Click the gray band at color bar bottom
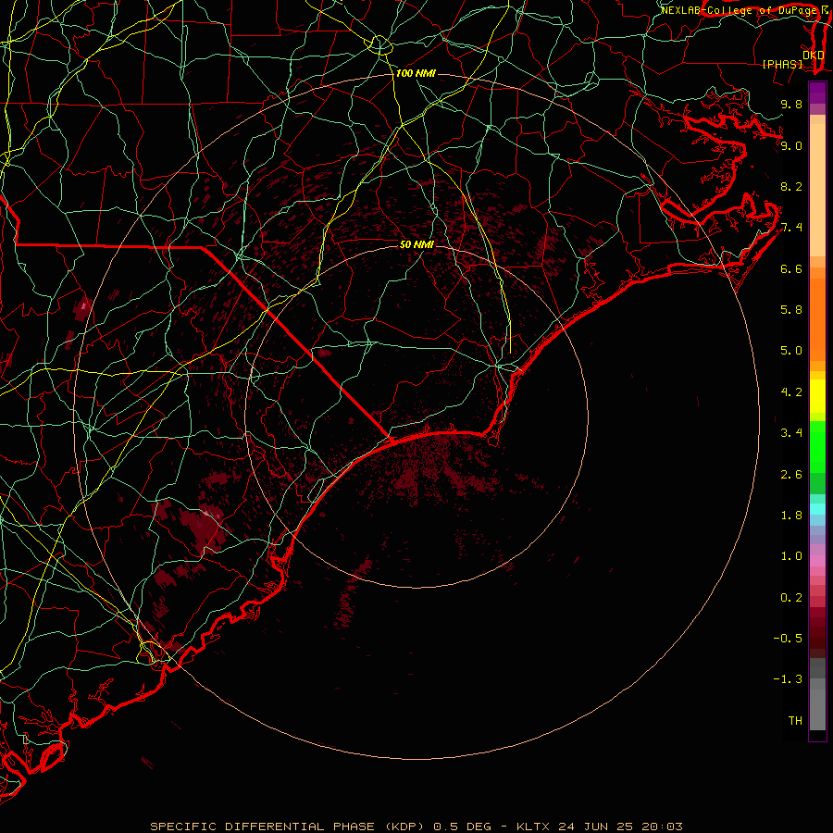Viewport: 833px width, 833px height. 817,704
